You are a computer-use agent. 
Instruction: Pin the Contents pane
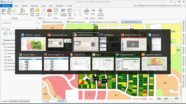pos(37,23)
